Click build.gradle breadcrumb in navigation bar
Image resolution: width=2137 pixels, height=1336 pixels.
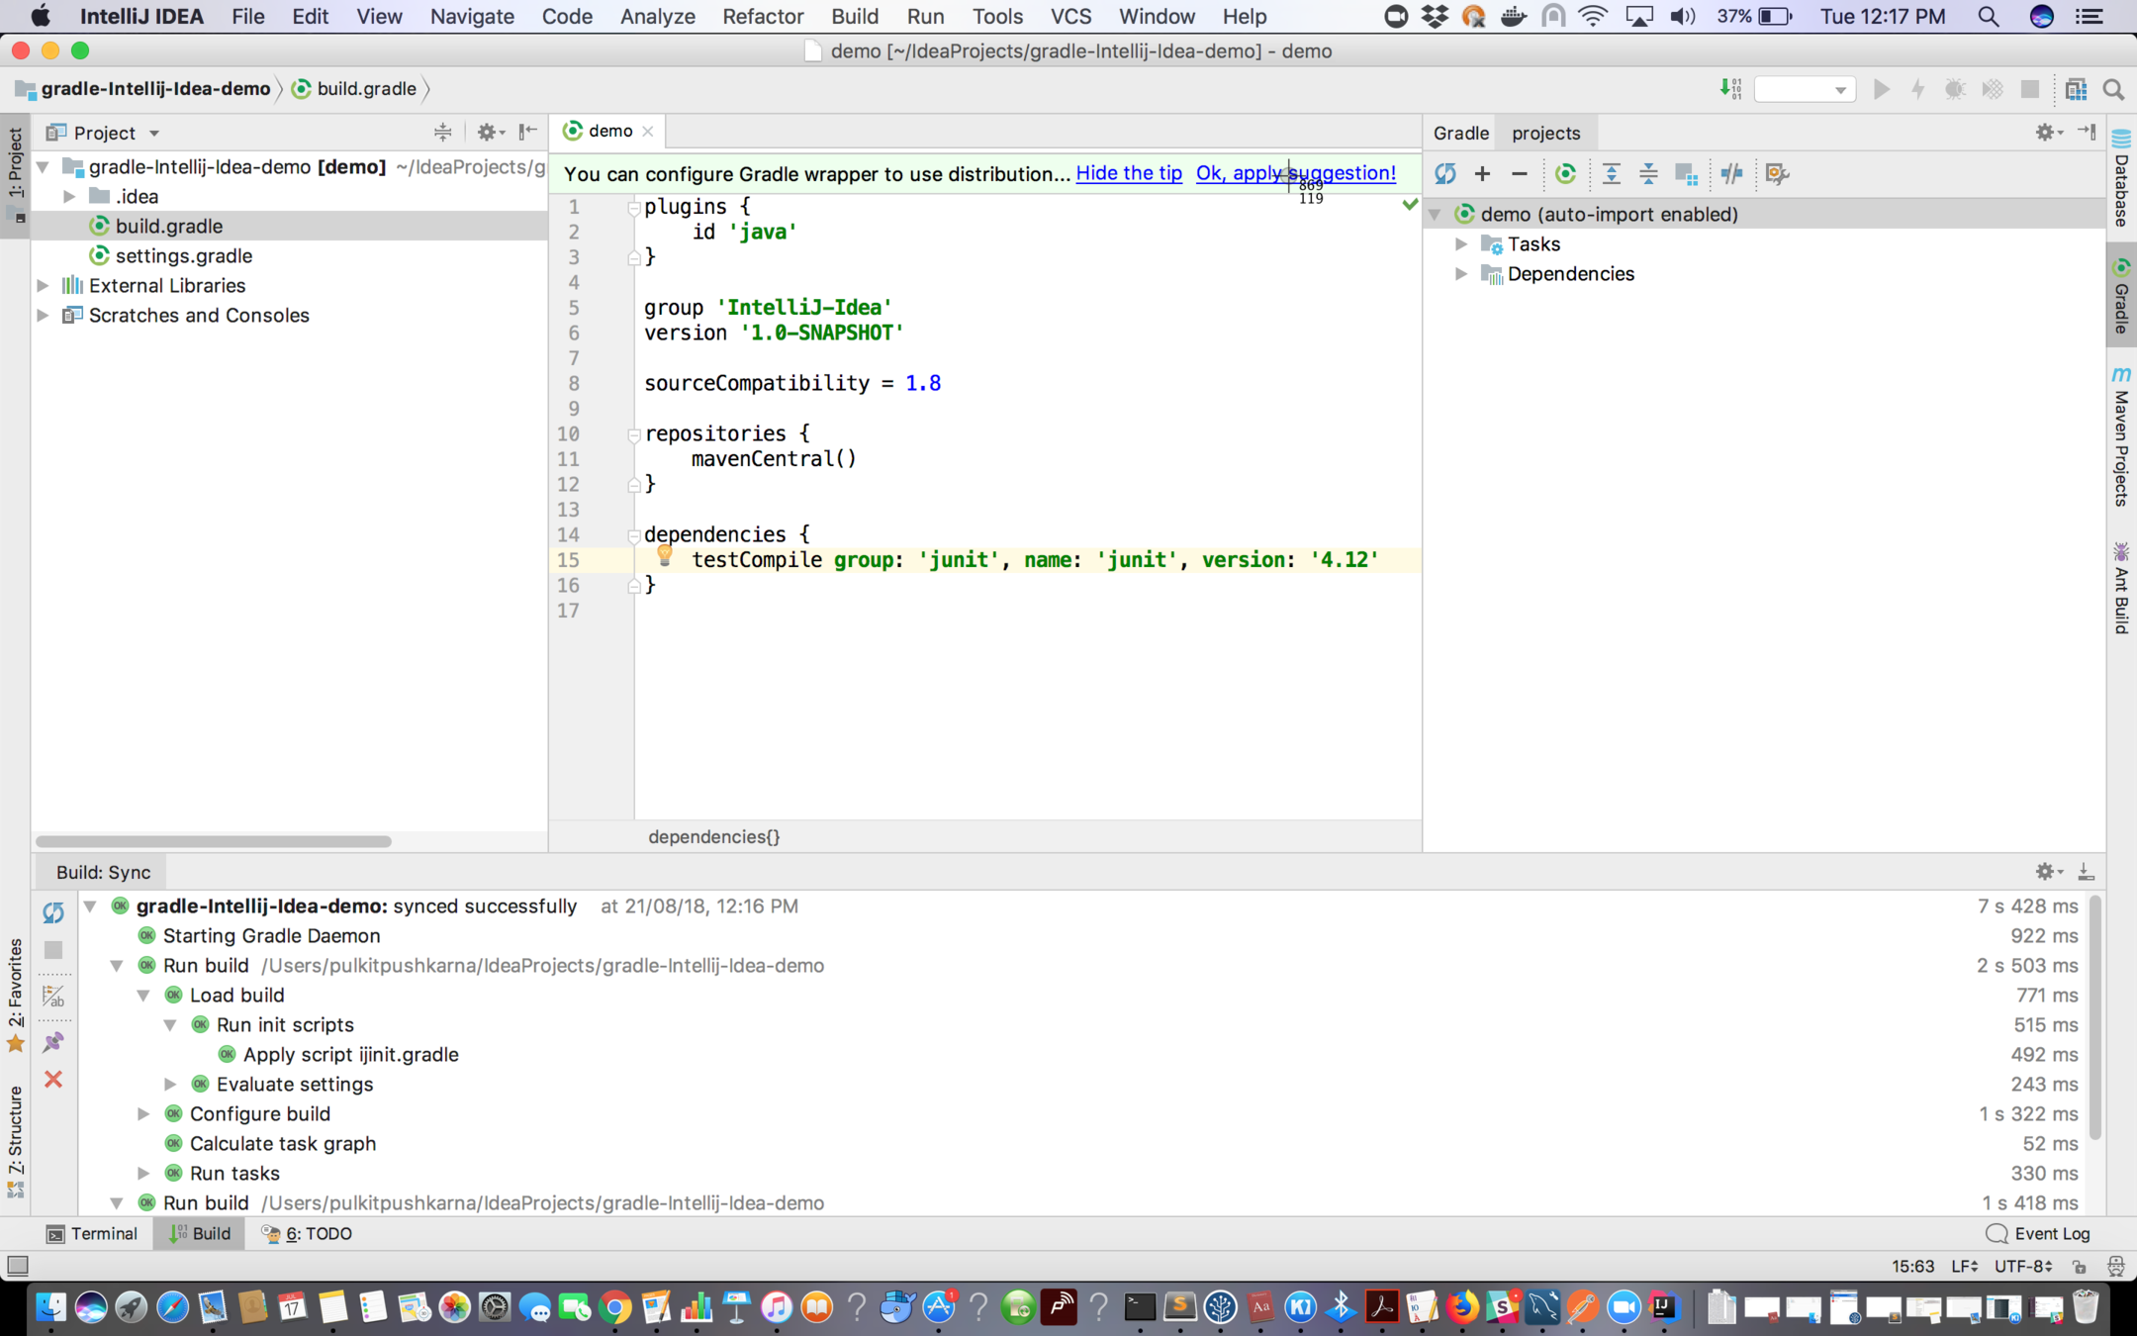[354, 88]
